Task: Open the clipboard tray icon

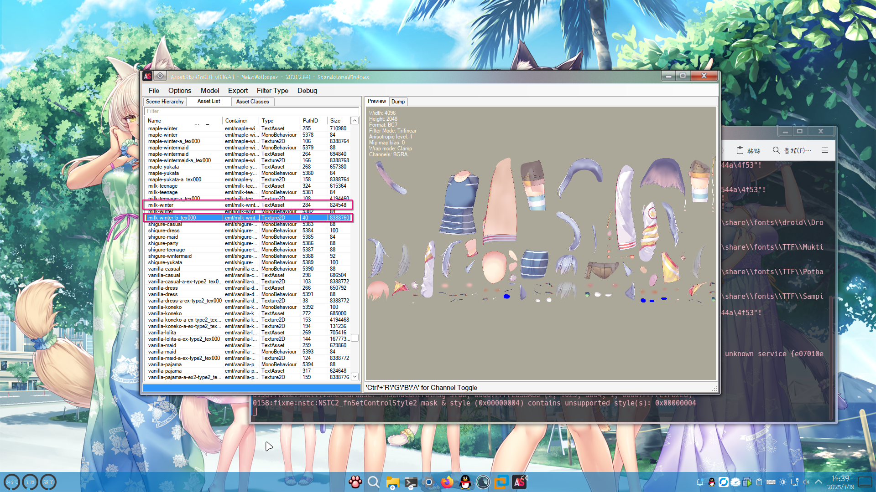Action: click(759, 482)
